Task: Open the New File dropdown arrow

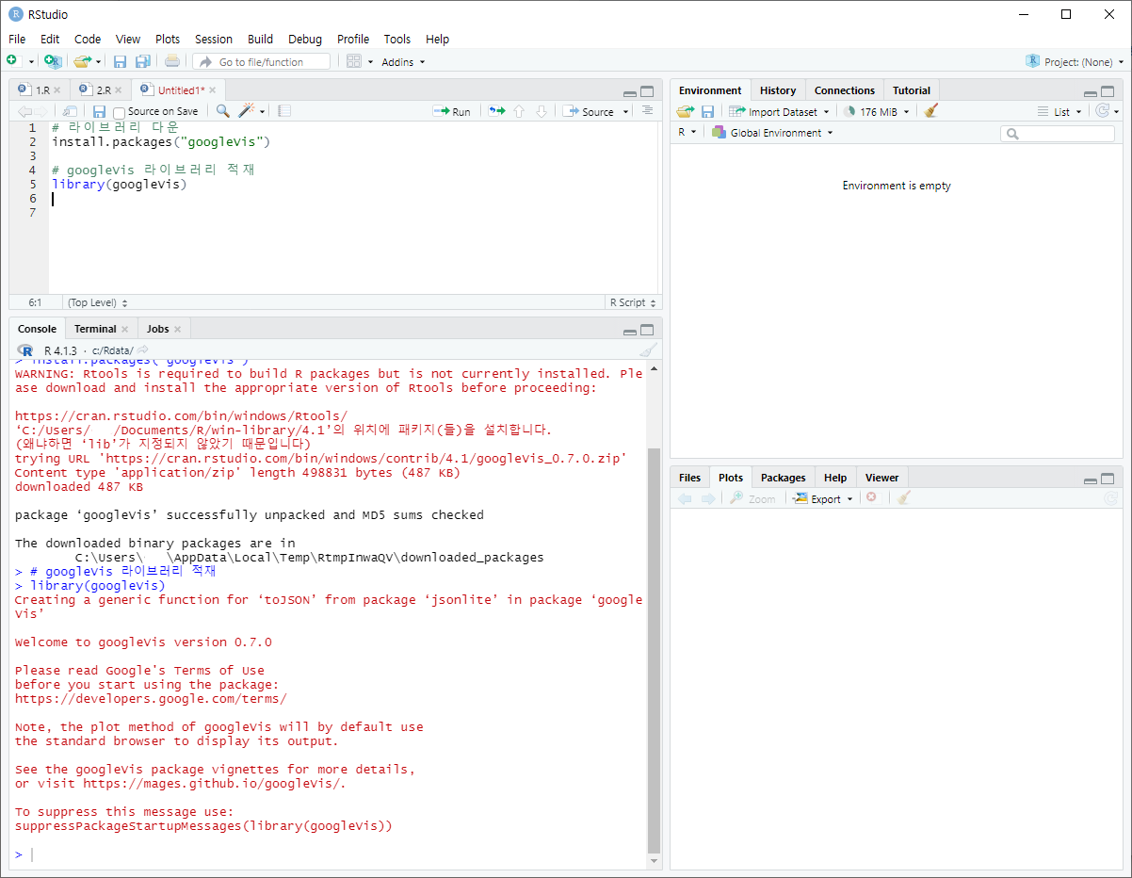Action: [x=31, y=62]
